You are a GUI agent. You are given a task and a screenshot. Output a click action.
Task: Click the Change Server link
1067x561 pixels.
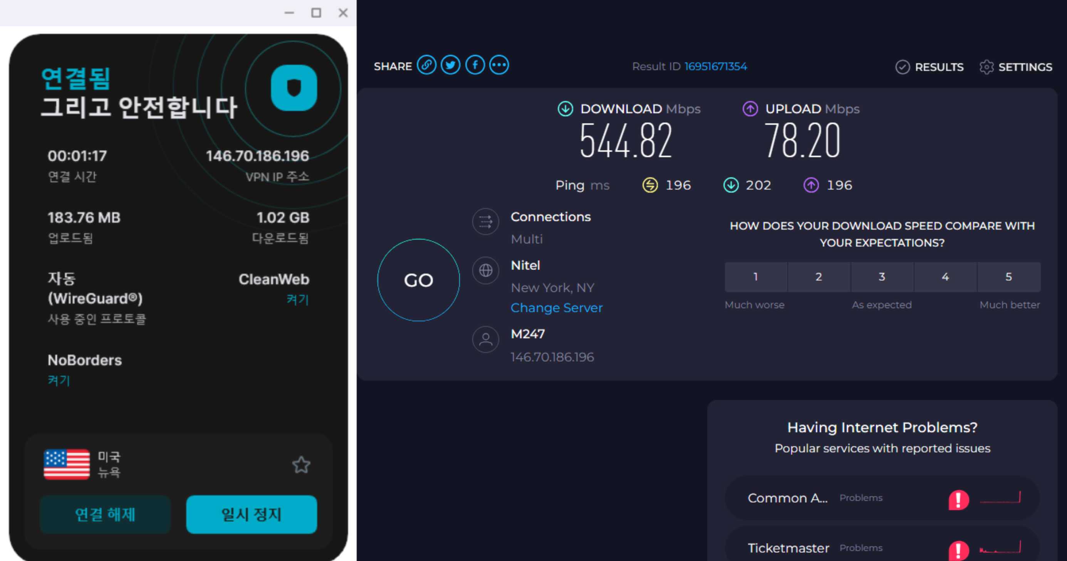click(556, 308)
